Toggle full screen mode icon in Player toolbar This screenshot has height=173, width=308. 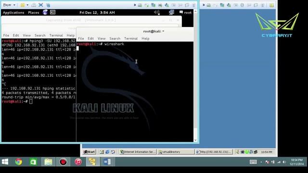pyautogui.click(x=40, y=5)
